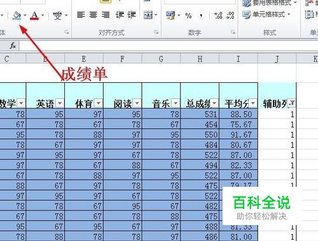Image resolution: width=318 pixels, height=241 pixels.
Task: Select the cell with total 484
Action: [x=200, y=145]
